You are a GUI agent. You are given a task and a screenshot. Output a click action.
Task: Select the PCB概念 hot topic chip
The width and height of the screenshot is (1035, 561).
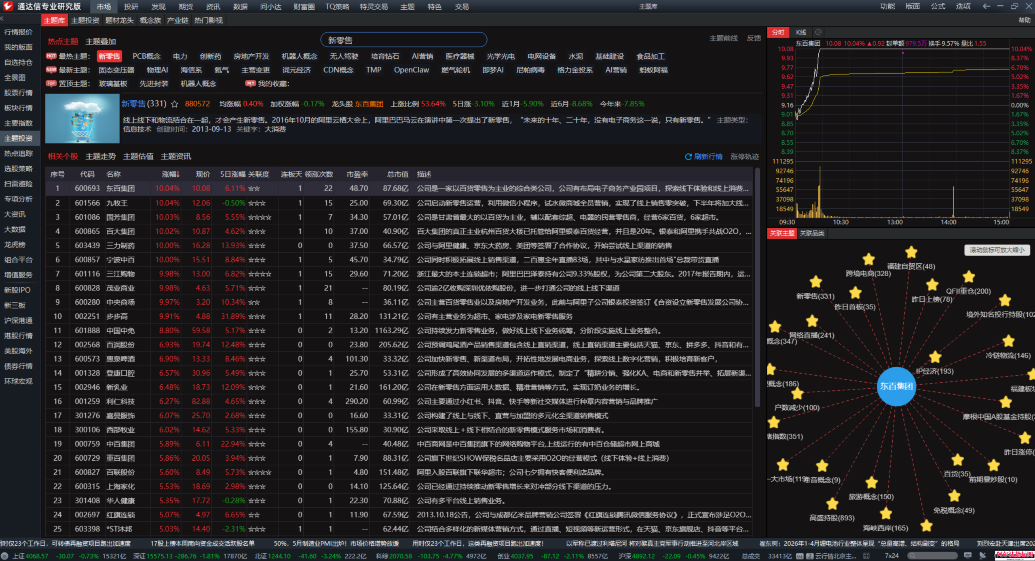(x=146, y=57)
